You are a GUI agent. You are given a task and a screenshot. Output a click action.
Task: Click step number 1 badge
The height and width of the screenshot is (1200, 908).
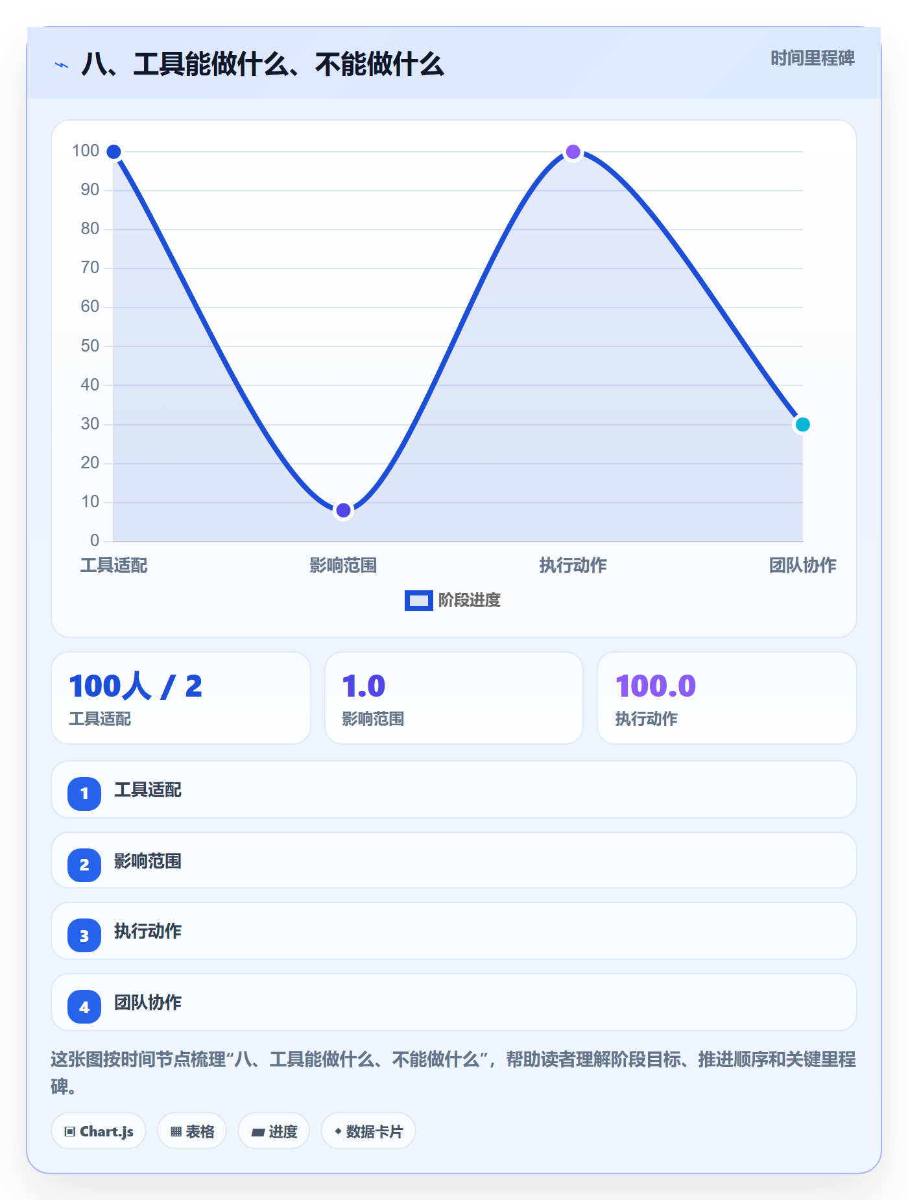click(x=84, y=793)
